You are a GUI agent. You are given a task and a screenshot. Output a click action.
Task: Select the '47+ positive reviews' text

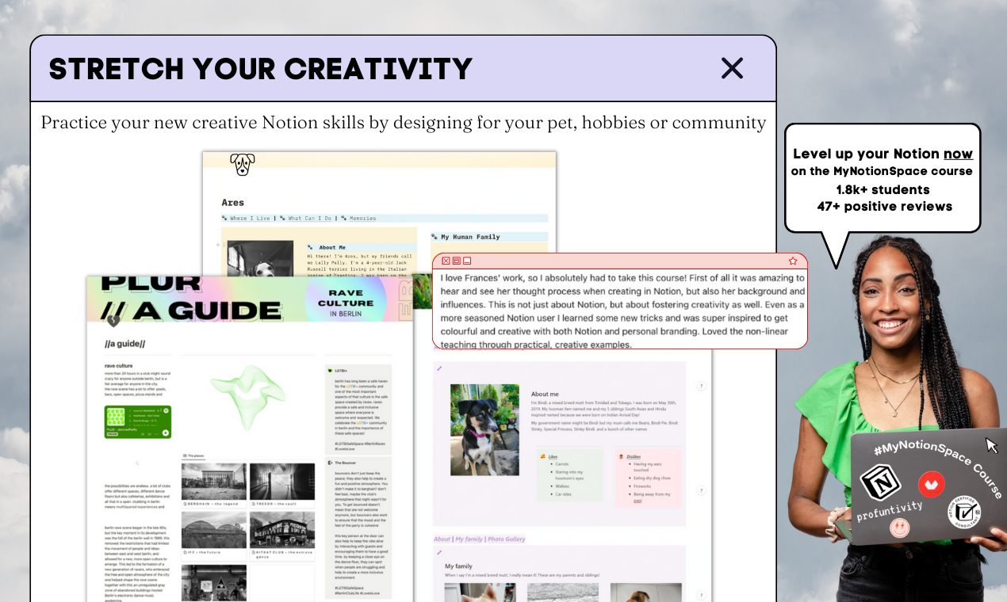coord(884,206)
